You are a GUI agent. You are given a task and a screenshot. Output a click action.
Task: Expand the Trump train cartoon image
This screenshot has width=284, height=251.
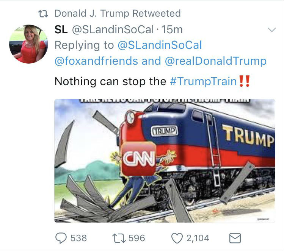(165, 161)
